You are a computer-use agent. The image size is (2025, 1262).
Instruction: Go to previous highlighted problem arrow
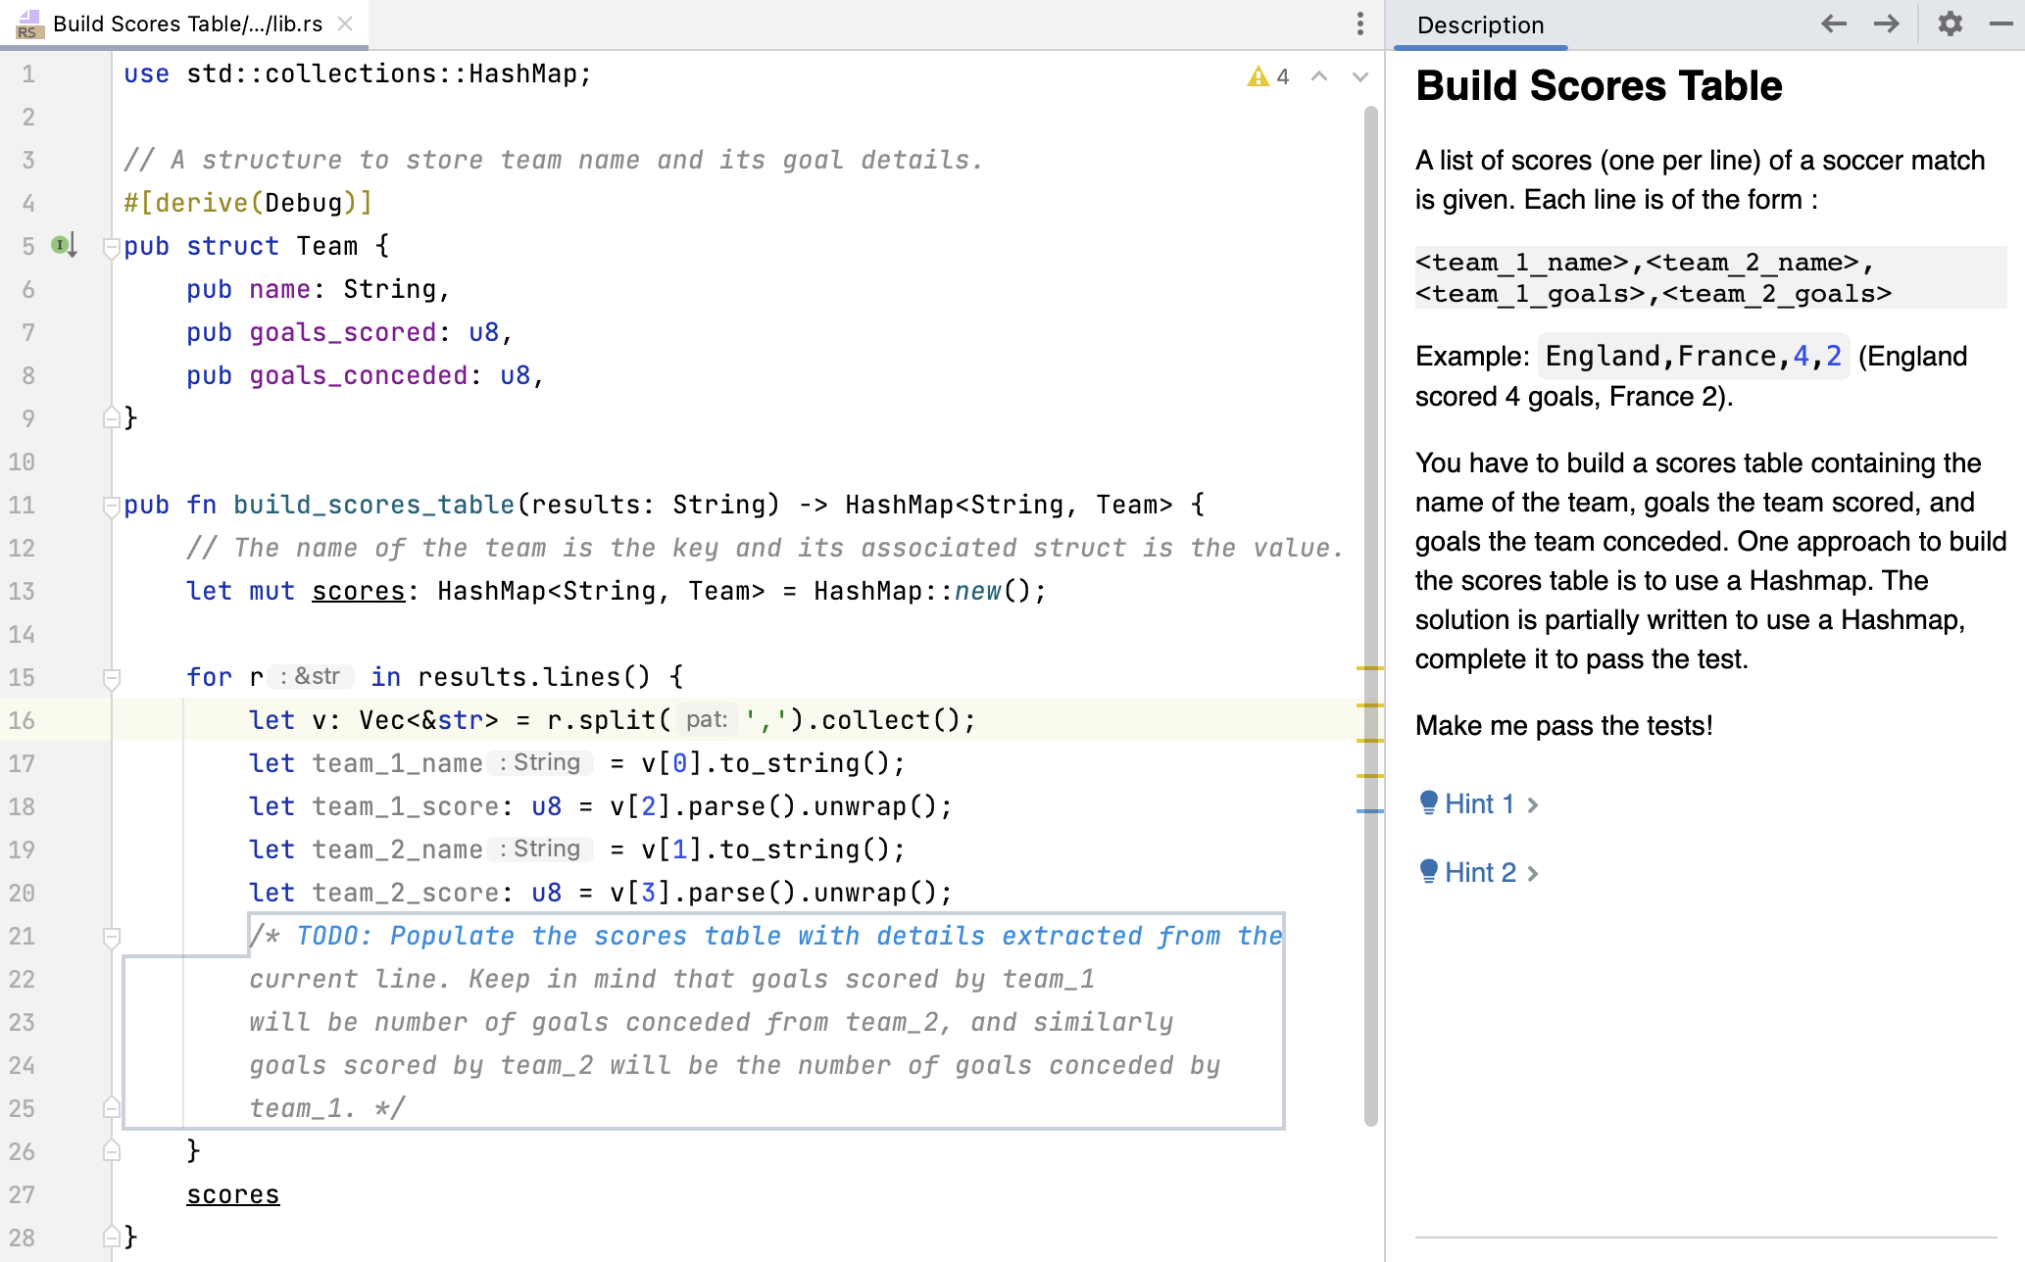pyautogui.click(x=1319, y=76)
